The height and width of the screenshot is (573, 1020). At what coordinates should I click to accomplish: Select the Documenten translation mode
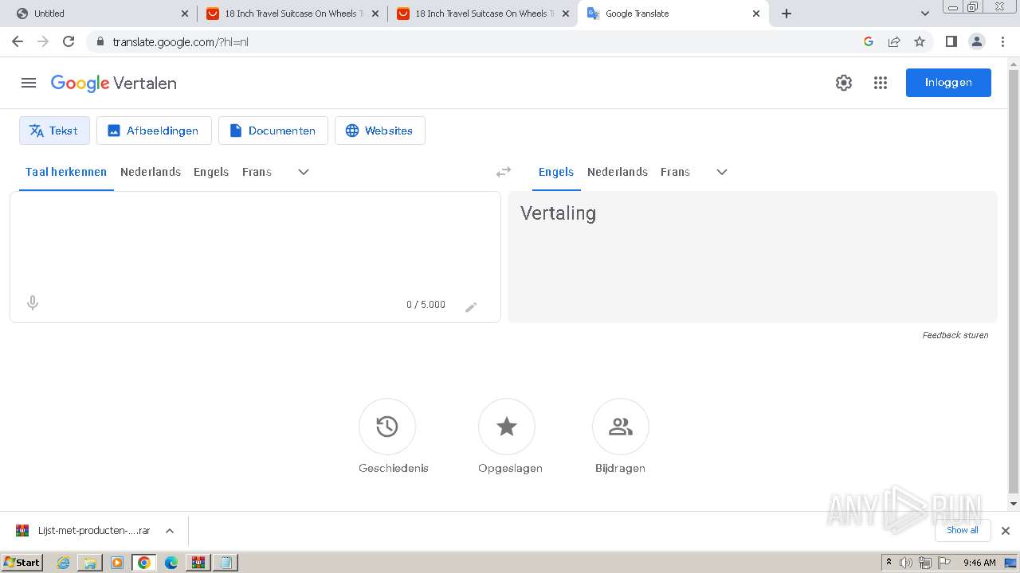[273, 131]
